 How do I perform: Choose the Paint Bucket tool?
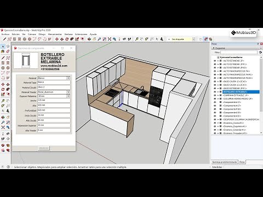coord(3,51)
